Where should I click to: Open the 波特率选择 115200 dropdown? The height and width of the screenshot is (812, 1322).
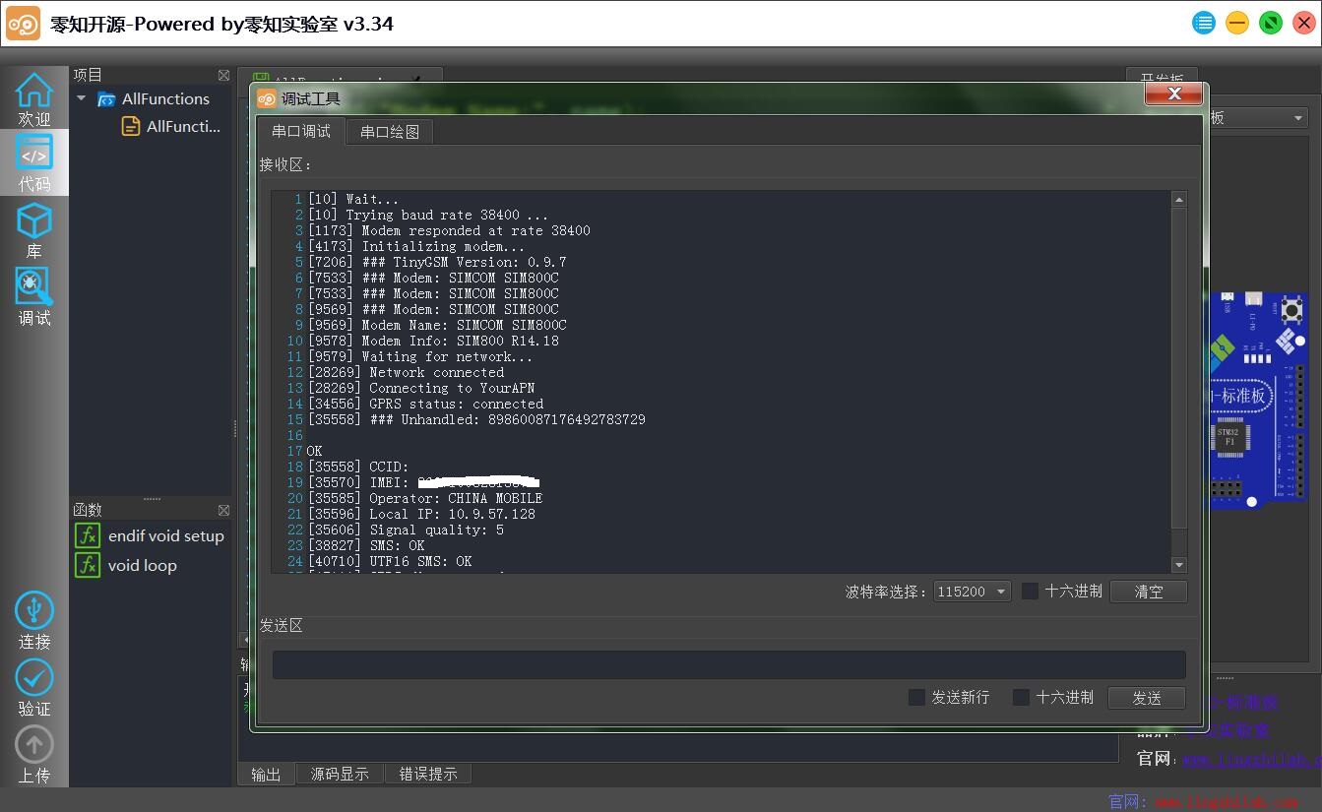(972, 592)
